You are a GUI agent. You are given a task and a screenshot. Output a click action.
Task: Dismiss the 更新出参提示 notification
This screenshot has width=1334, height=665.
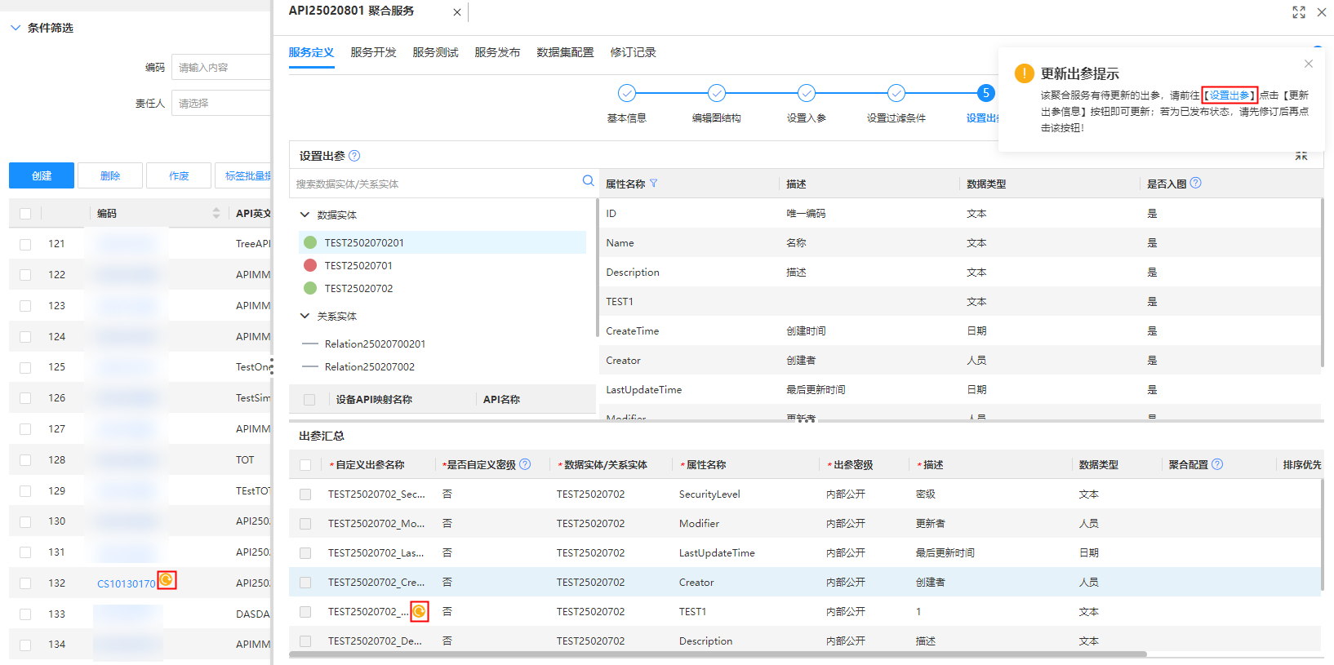pos(1309,64)
